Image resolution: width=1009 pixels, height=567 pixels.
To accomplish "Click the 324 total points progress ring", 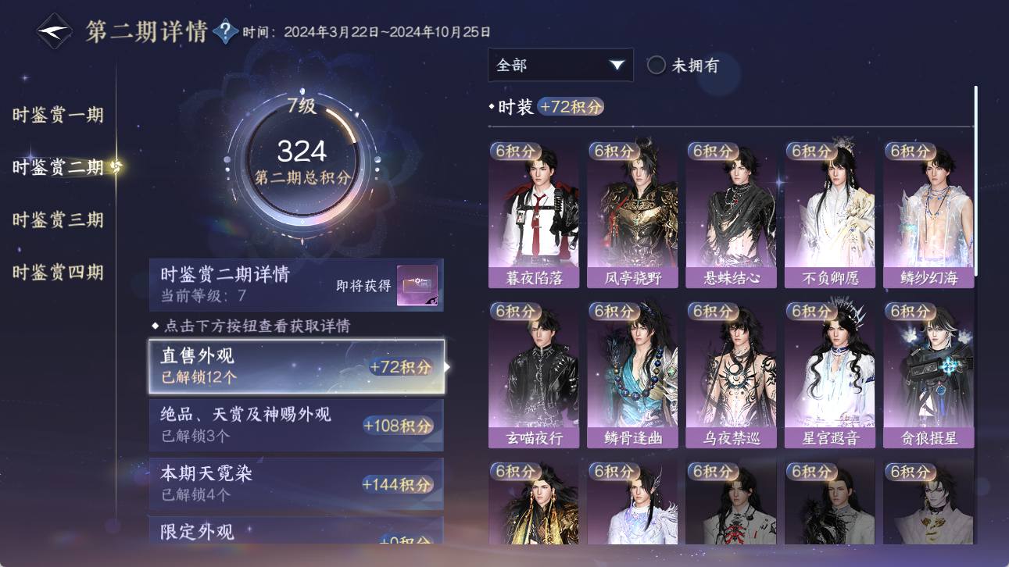I will tap(302, 160).
